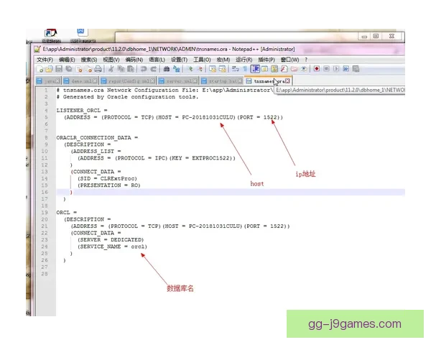Click the Cut scissors icon
The image size is (431, 345).
pyautogui.click(x=111, y=69)
